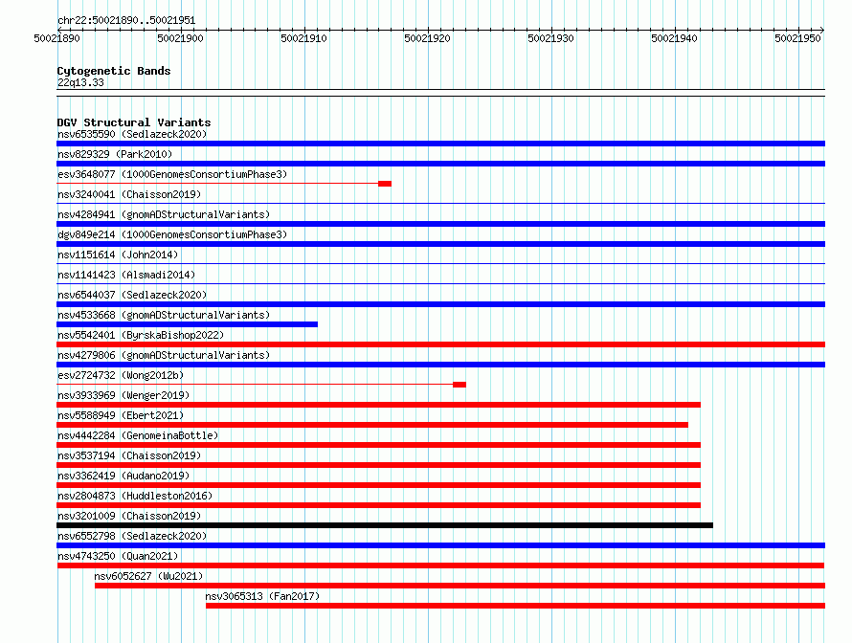The height and width of the screenshot is (643, 852).
Task: Click the nsv3201009 (Chaisson2019) label
Action: (x=129, y=516)
